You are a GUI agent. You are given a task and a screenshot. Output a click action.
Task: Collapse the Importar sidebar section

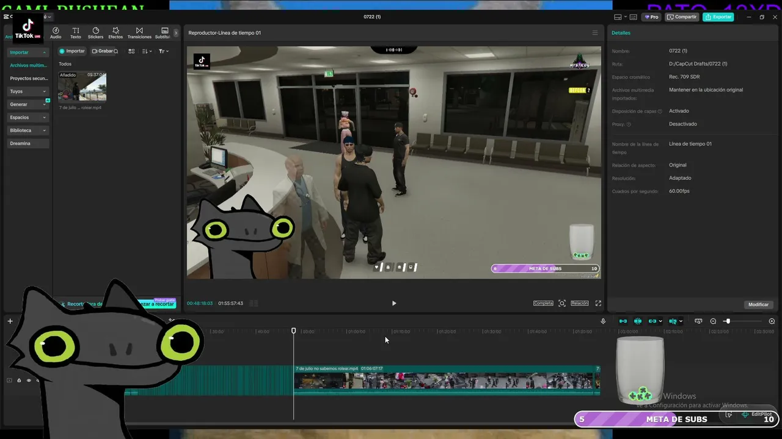point(28,52)
